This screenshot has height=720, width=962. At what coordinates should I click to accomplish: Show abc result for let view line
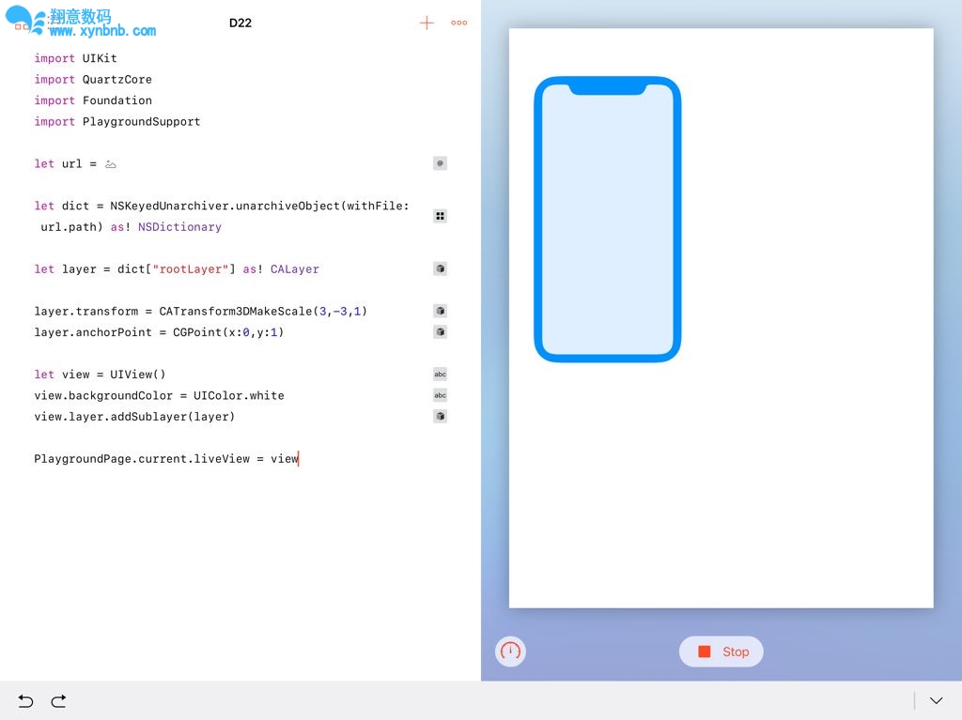(x=440, y=375)
